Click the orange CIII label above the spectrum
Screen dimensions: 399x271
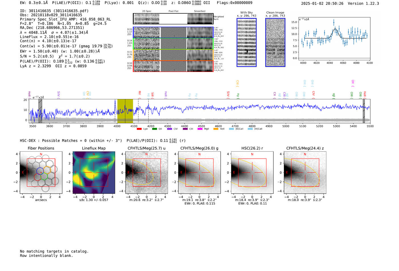pos(237,83)
